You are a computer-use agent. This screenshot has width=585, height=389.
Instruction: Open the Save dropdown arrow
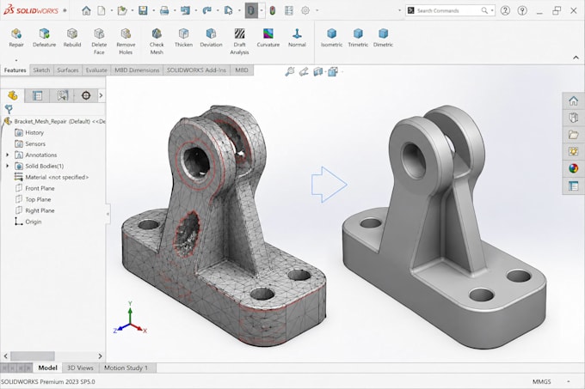[x=153, y=10]
